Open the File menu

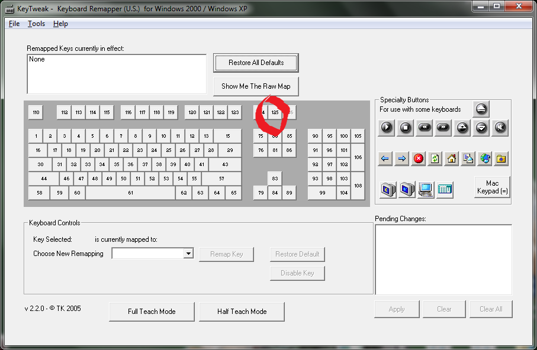pos(14,24)
